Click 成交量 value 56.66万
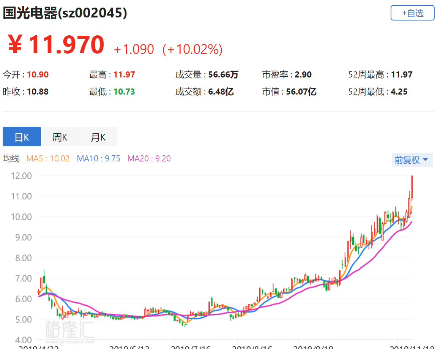The width and height of the screenshot is (443, 349). click(x=223, y=74)
